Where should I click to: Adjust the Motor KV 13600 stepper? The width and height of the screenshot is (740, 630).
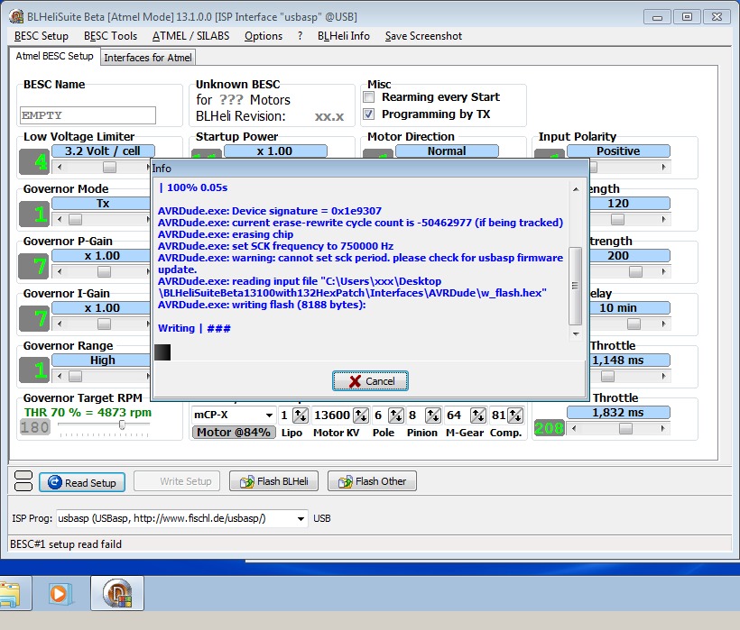point(362,415)
